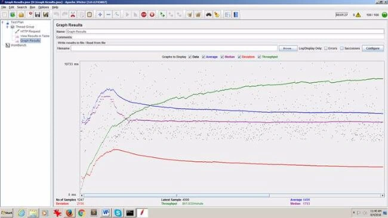
Task: Click the Help book icon
Action: 236,14
